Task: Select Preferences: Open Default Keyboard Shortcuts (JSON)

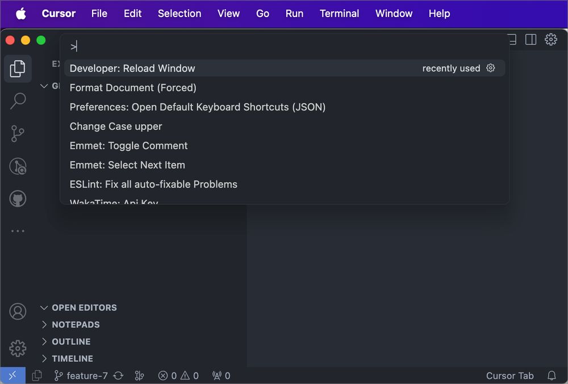Action: (x=285, y=107)
